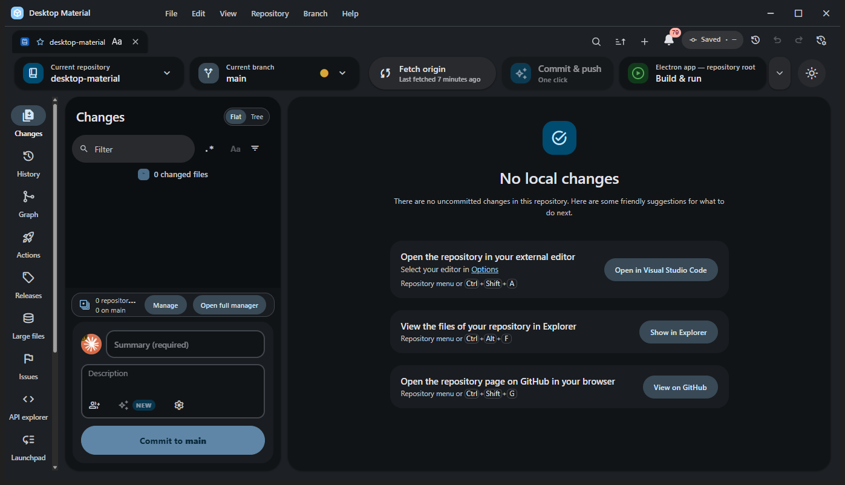845x485 pixels.
Task: Select the desktop-material tab
Action: coord(80,42)
